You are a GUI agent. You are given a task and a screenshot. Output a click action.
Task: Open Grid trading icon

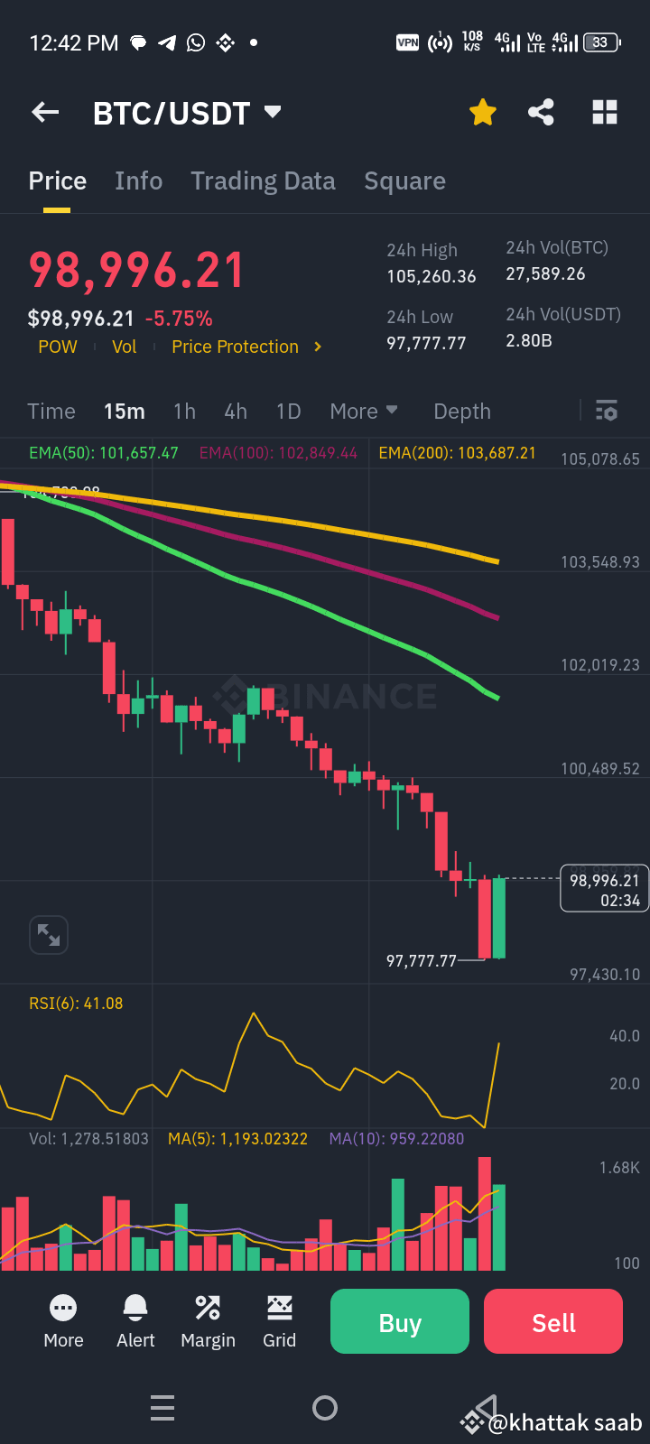pos(279,1321)
